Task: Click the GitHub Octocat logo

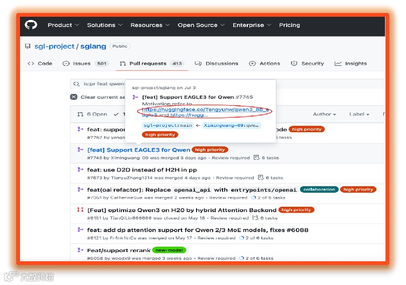Action: point(31,25)
